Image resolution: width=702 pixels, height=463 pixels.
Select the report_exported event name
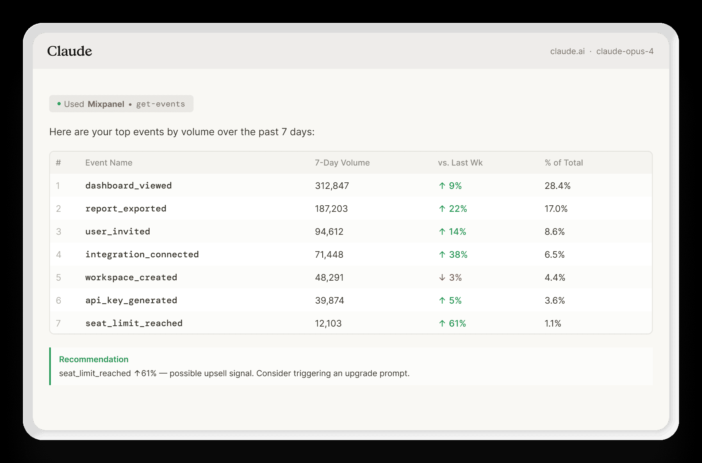[x=126, y=209]
